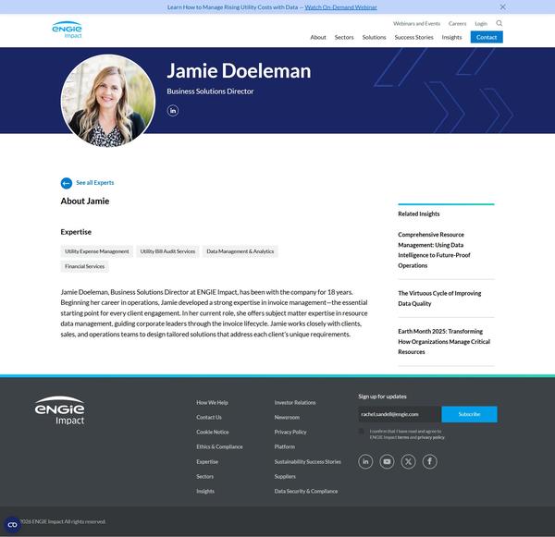555x537 pixels.
Task: Open the Comprehensive Resource Management insight
Action: (435, 250)
